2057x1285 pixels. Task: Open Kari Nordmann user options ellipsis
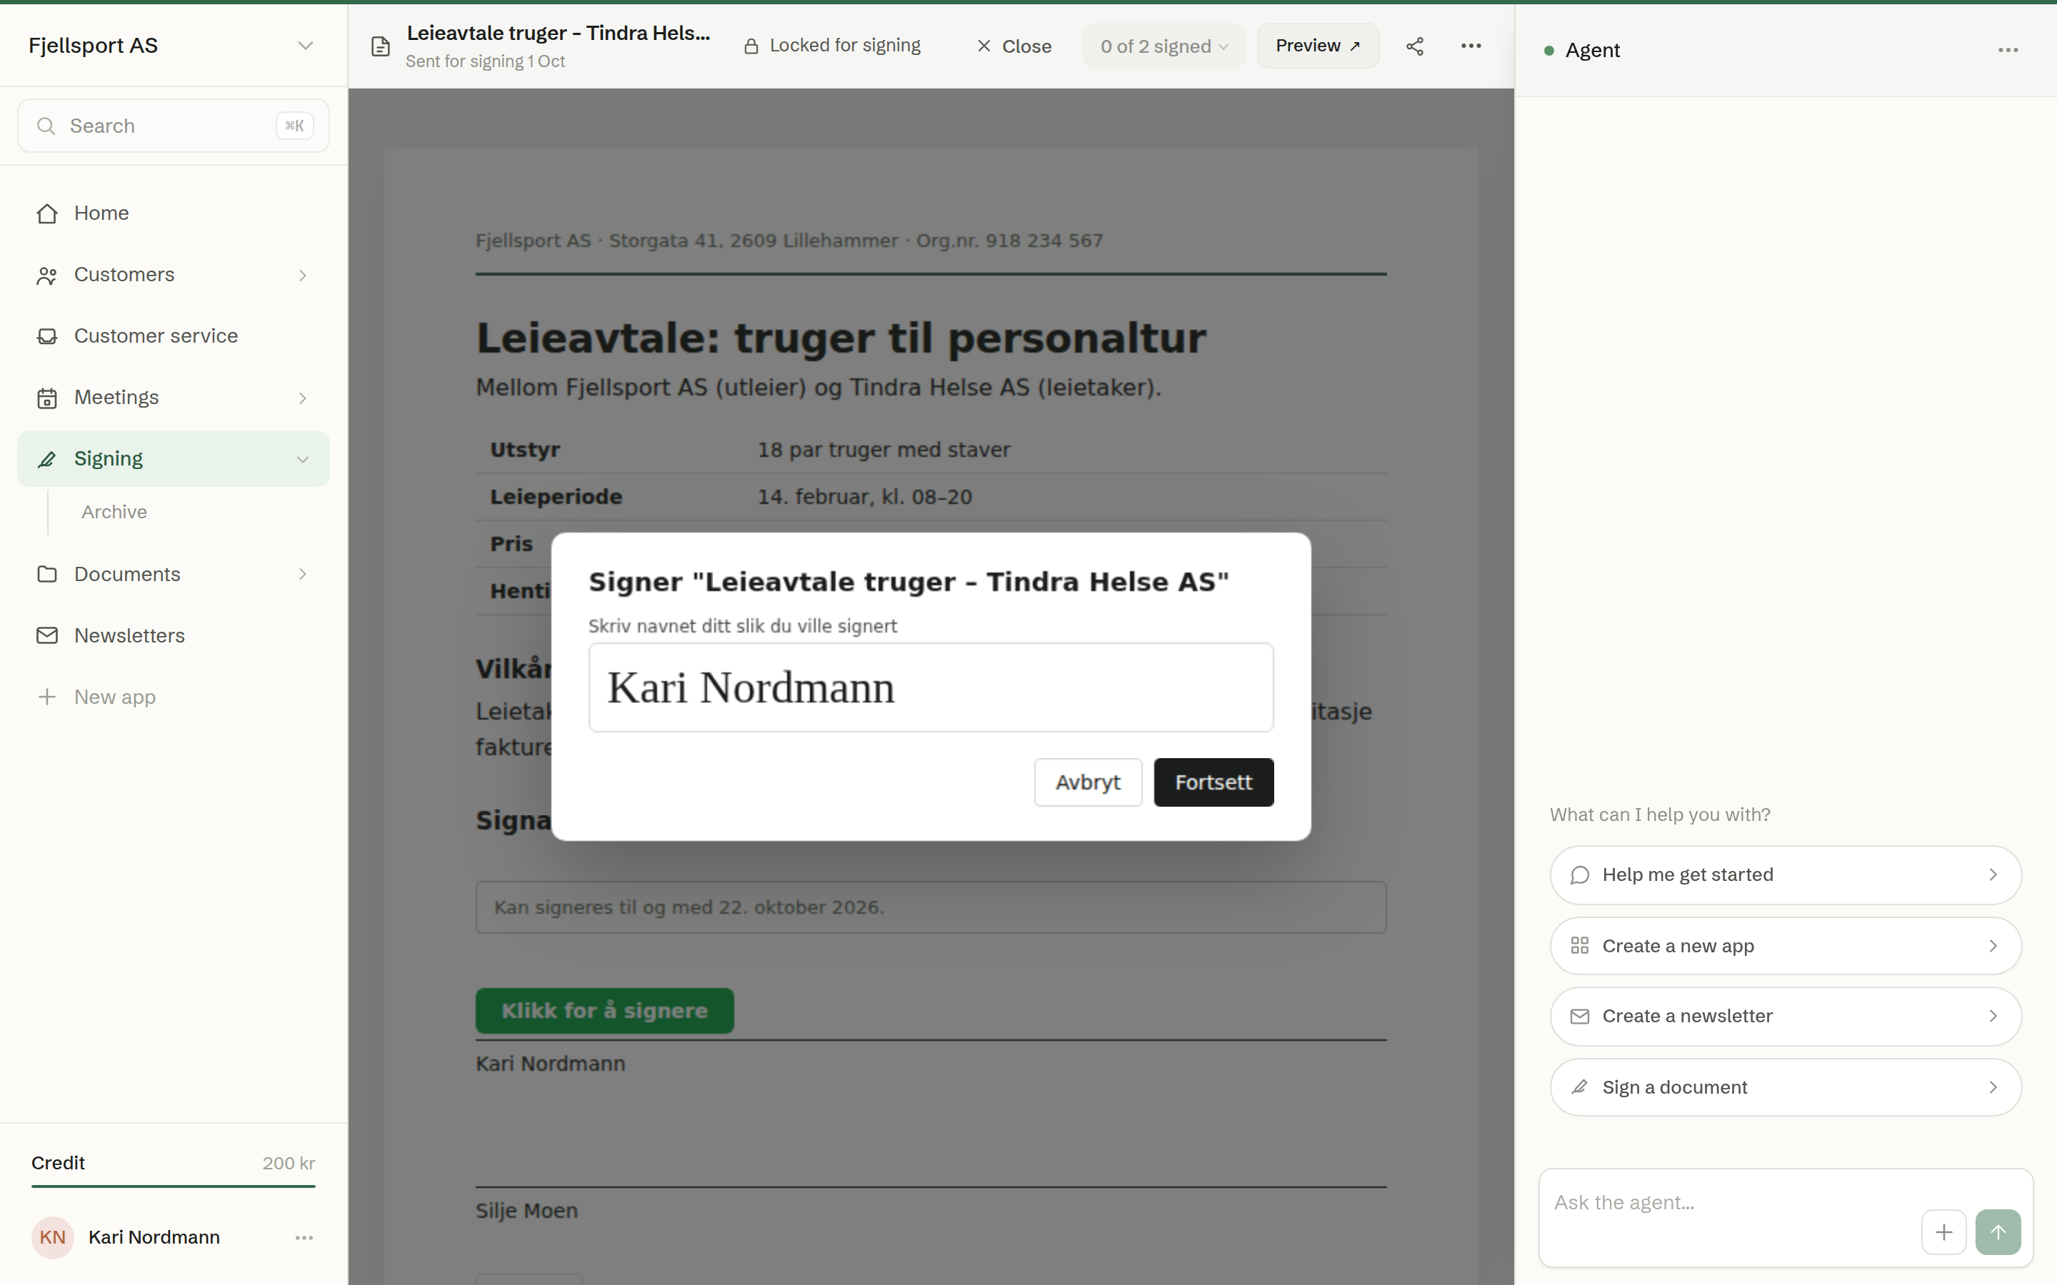click(304, 1237)
